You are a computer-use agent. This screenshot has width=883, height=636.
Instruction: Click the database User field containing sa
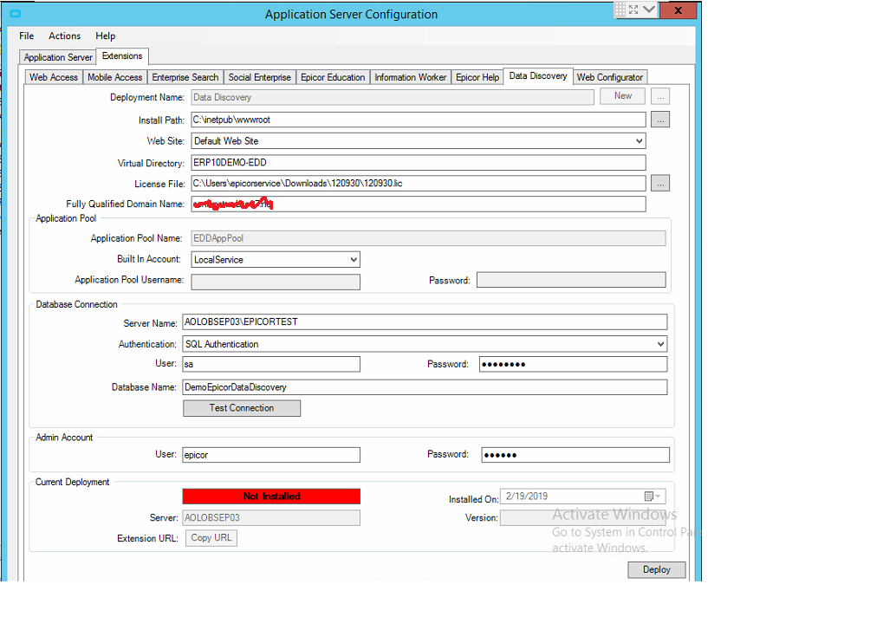click(x=271, y=365)
